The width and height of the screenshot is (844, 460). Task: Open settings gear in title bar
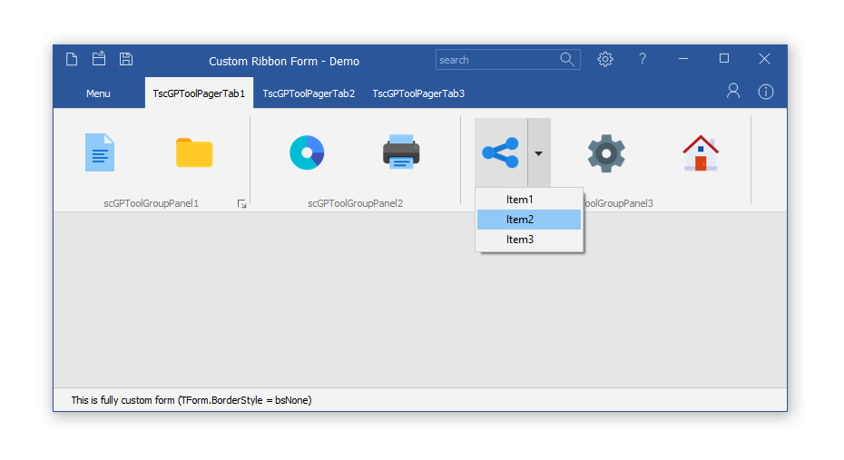[605, 59]
